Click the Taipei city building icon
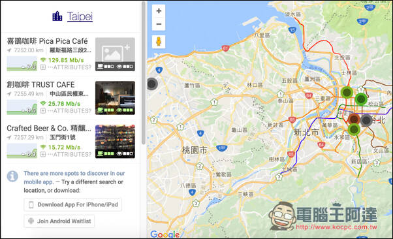The width and height of the screenshot is (393, 239). tap(57, 16)
